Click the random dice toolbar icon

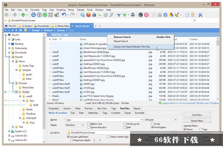click(51, 15)
